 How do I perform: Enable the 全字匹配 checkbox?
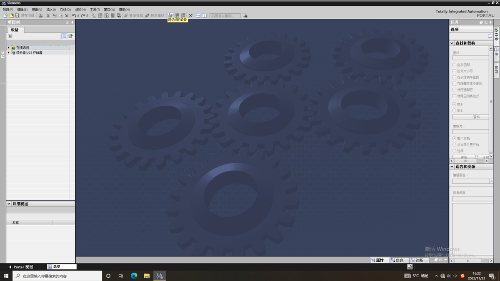coord(454,65)
